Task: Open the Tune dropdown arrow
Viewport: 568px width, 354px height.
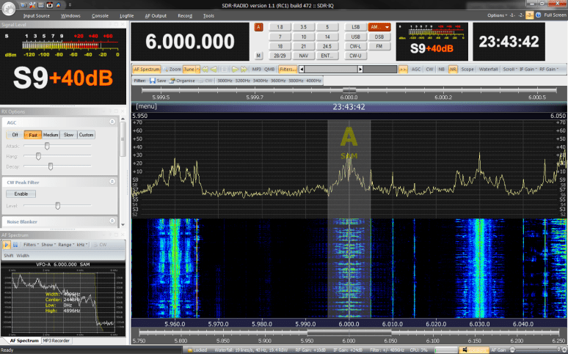Action: click(198, 69)
